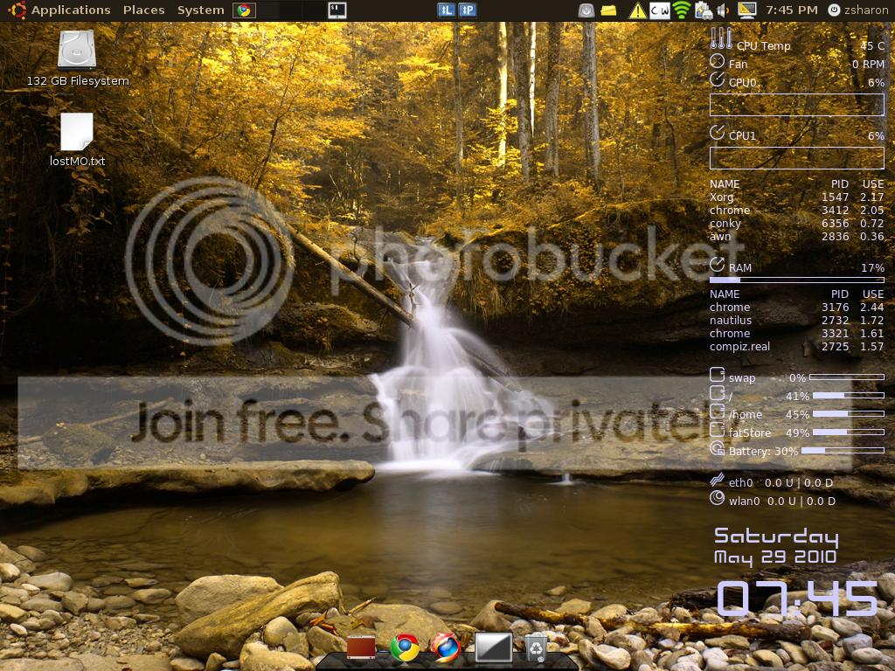
Task: Click the gray monitor icon in dock
Action: (x=493, y=647)
